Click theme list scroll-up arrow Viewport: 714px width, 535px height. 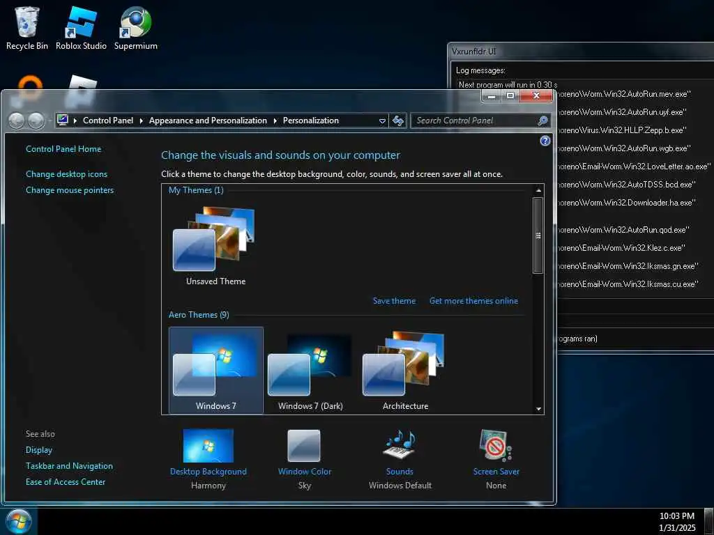538,190
